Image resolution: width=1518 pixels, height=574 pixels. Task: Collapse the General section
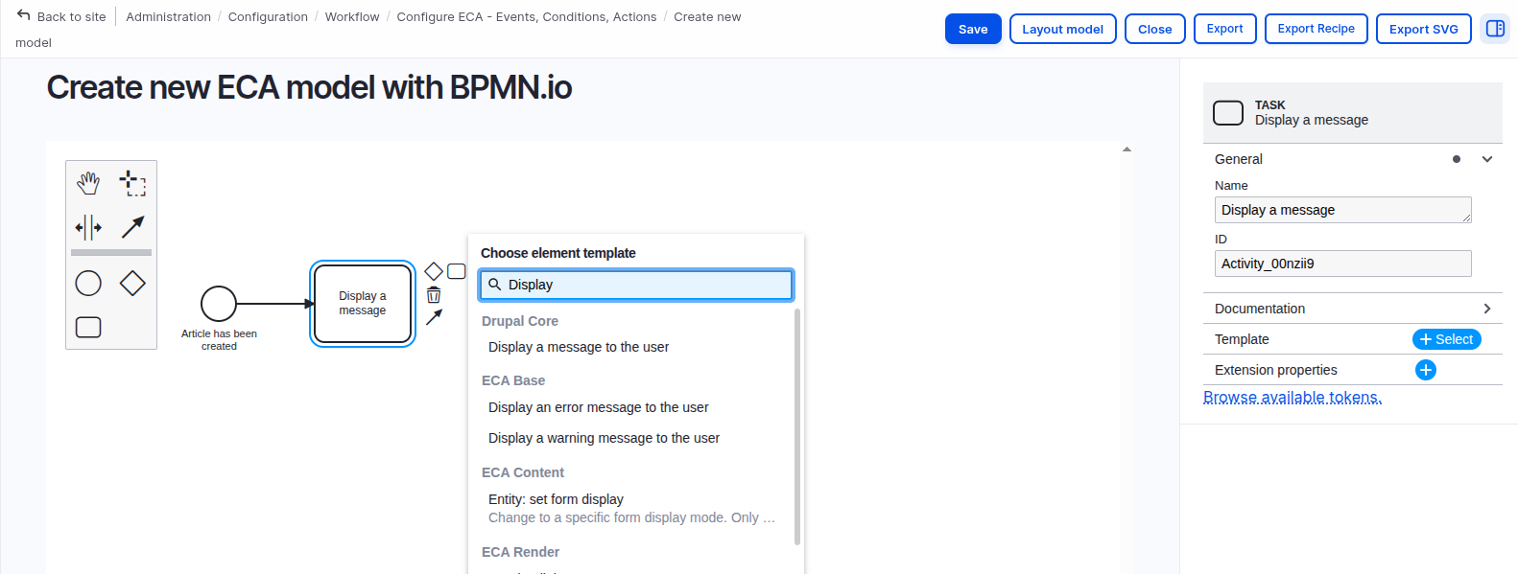click(1486, 159)
